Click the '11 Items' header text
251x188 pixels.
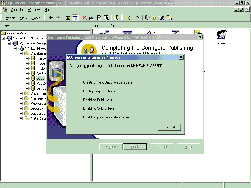point(112,26)
